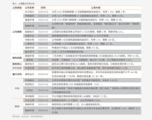This screenshot has width=152, height=120.
Task: Select the 公司债券 category cell
Action: (17, 32)
